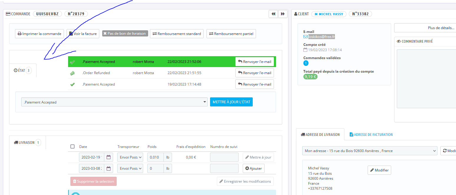This screenshot has width=456, height=195.
Task: Click the credit card icon next to COMMANDE
Action: (x=8, y=14)
